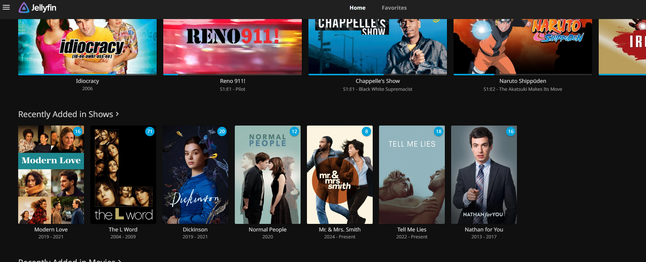Click the 8 unplayed badge on Mr. & Mrs. Smith
This screenshot has height=262, width=646.
pos(367,131)
